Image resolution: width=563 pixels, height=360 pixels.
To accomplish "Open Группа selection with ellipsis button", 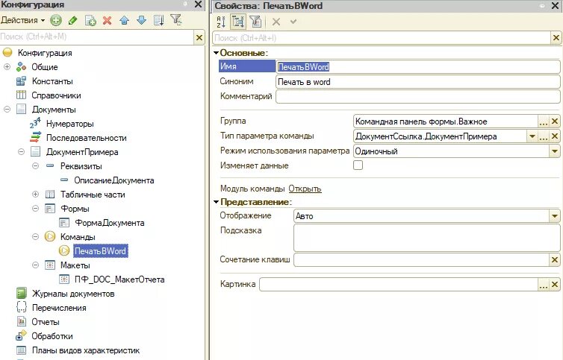I will (x=544, y=121).
